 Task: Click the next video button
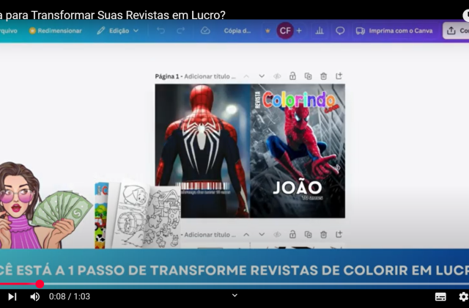click(12, 296)
